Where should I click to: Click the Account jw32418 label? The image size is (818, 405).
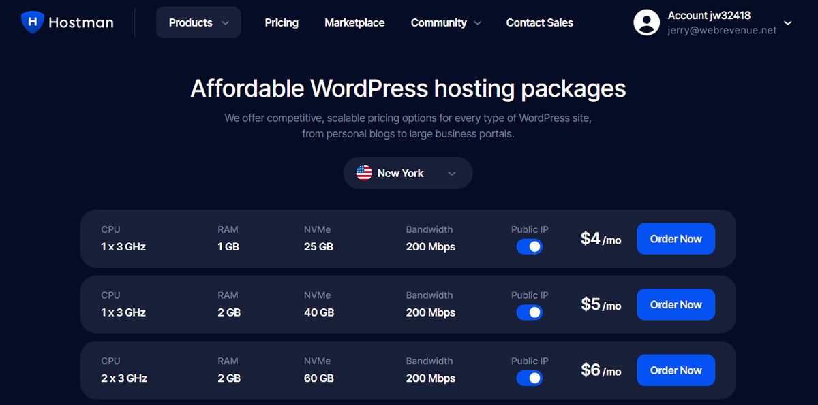[709, 15]
